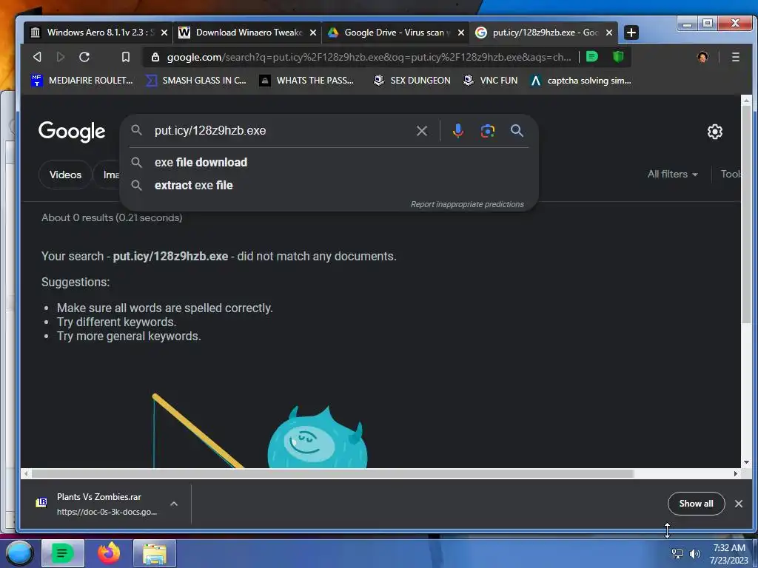Open File Explorer from the taskbar

click(x=155, y=553)
